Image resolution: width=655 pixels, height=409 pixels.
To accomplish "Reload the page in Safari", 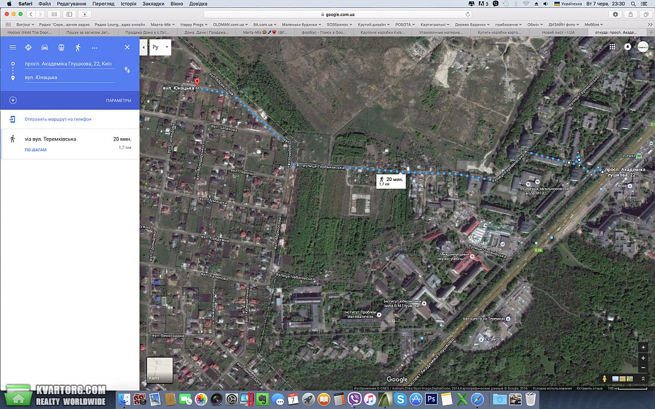I will tap(468, 14).
